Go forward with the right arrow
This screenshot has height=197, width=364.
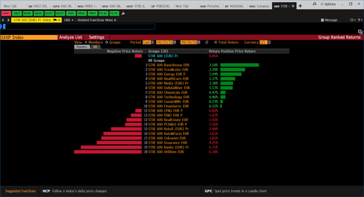(9, 20)
